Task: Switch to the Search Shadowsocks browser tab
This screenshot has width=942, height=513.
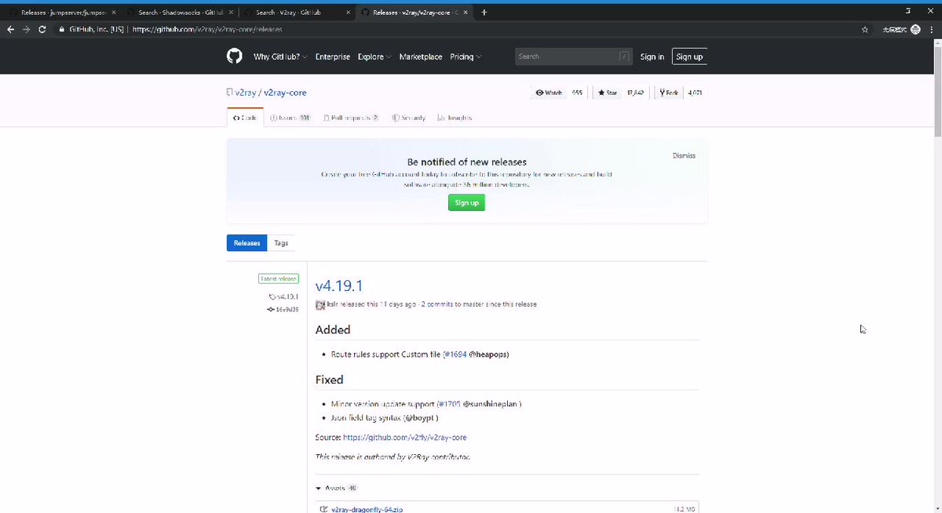Action: coord(180,13)
